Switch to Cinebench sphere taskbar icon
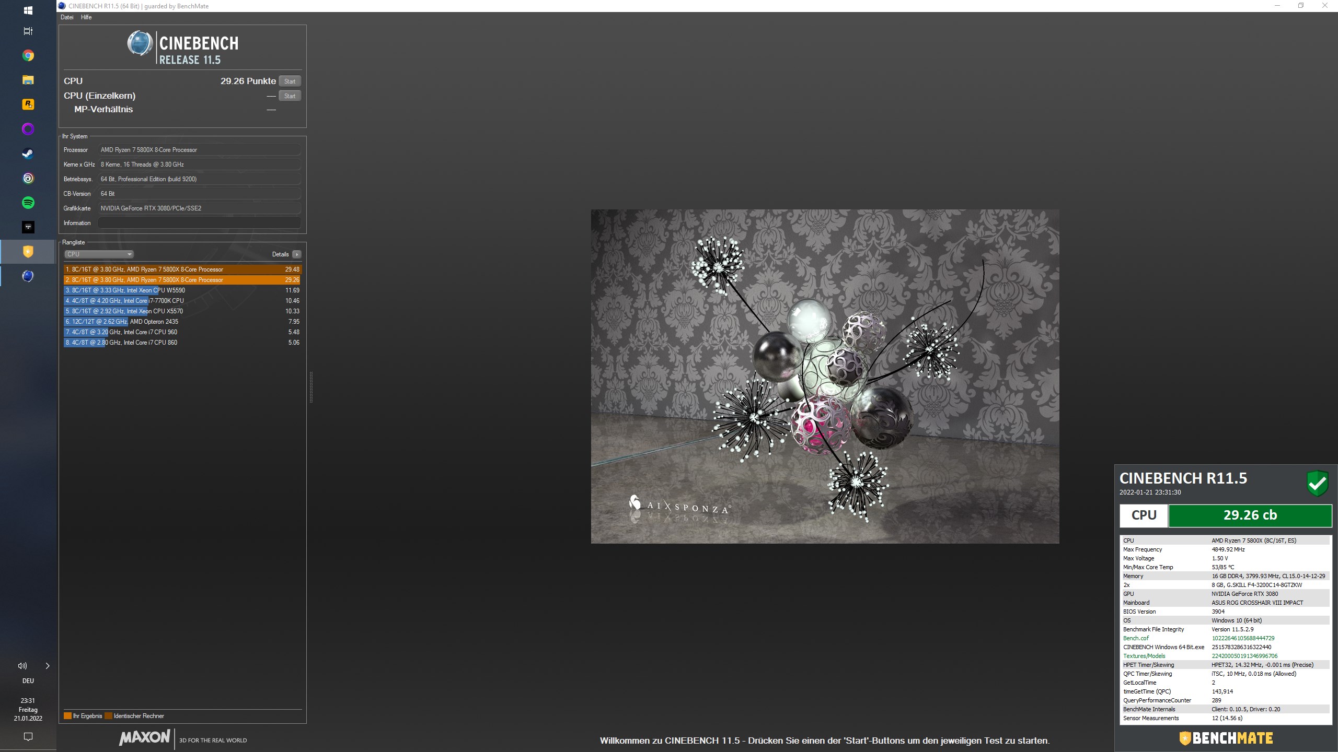This screenshot has height=752, width=1338. click(28, 276)
